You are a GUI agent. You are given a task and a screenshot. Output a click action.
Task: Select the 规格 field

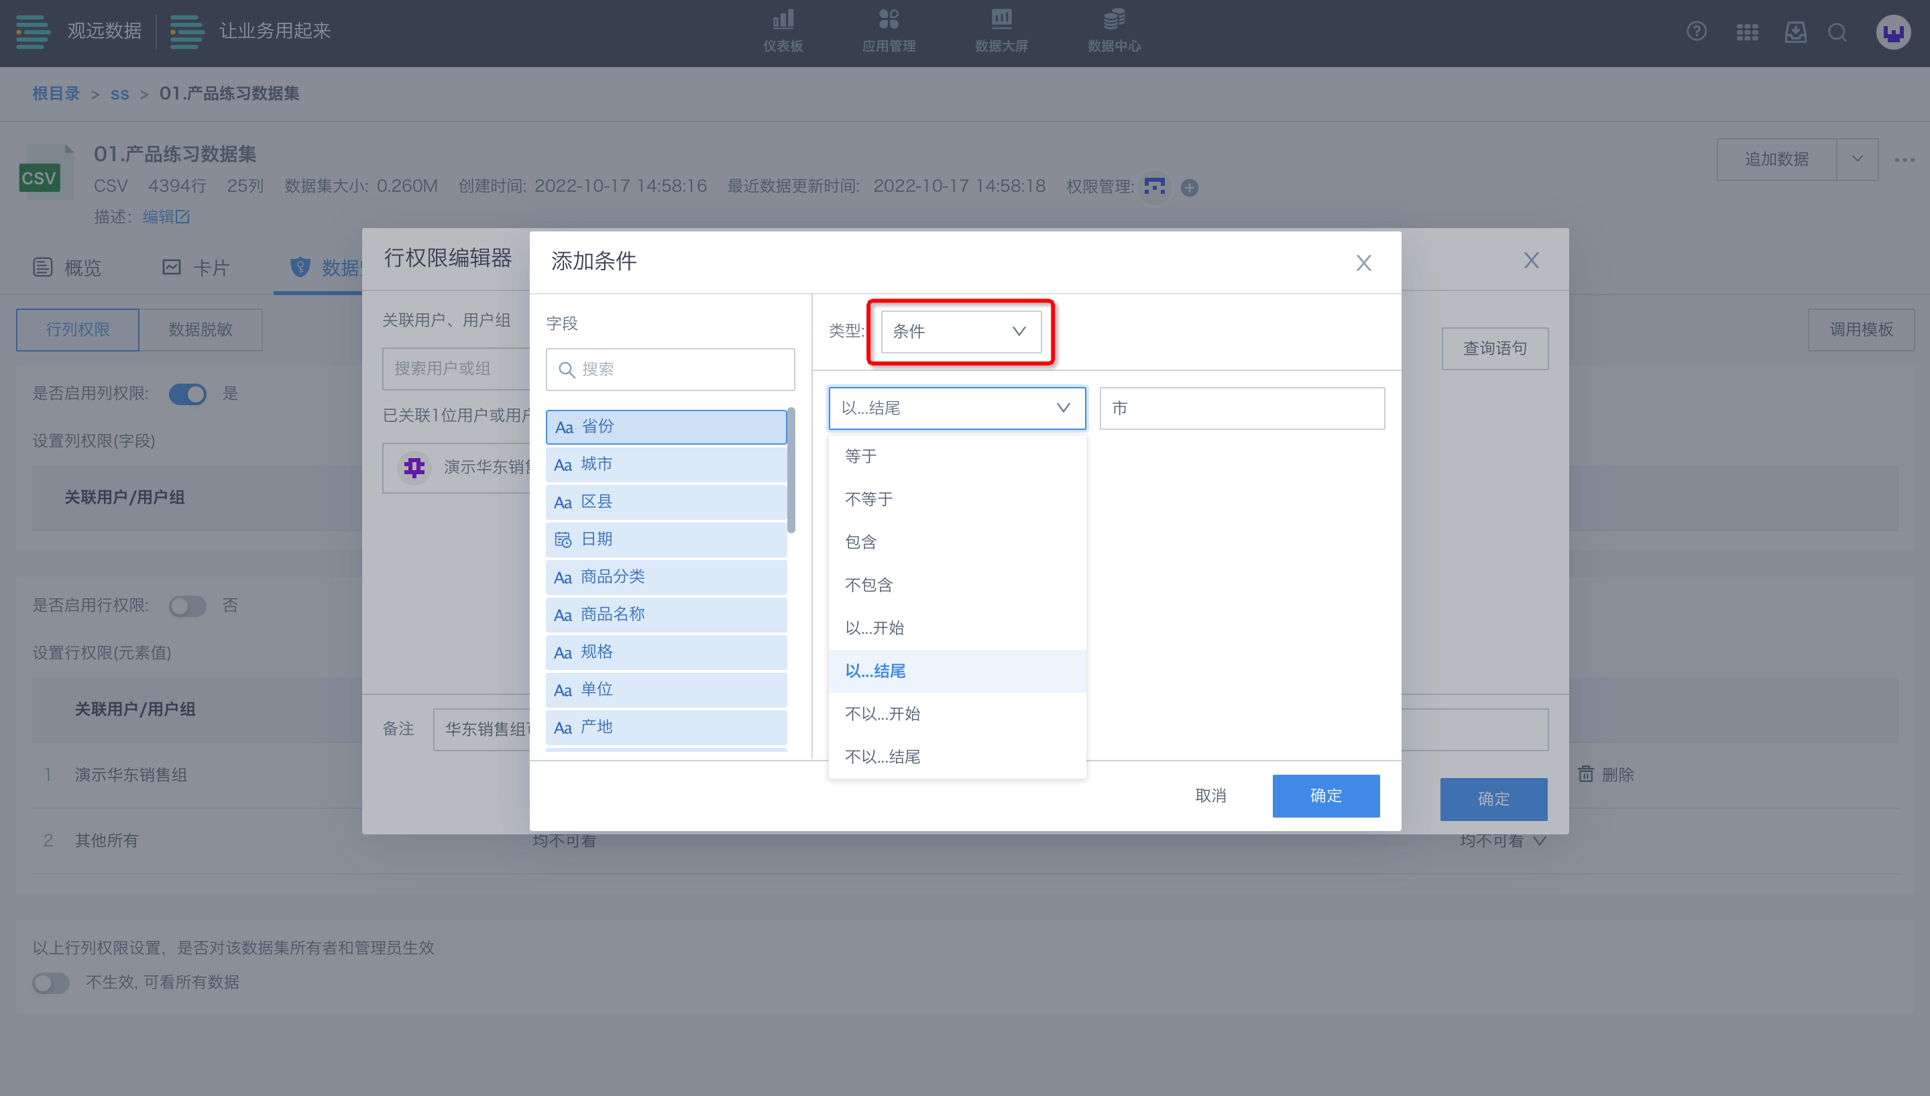pos(666,653)
